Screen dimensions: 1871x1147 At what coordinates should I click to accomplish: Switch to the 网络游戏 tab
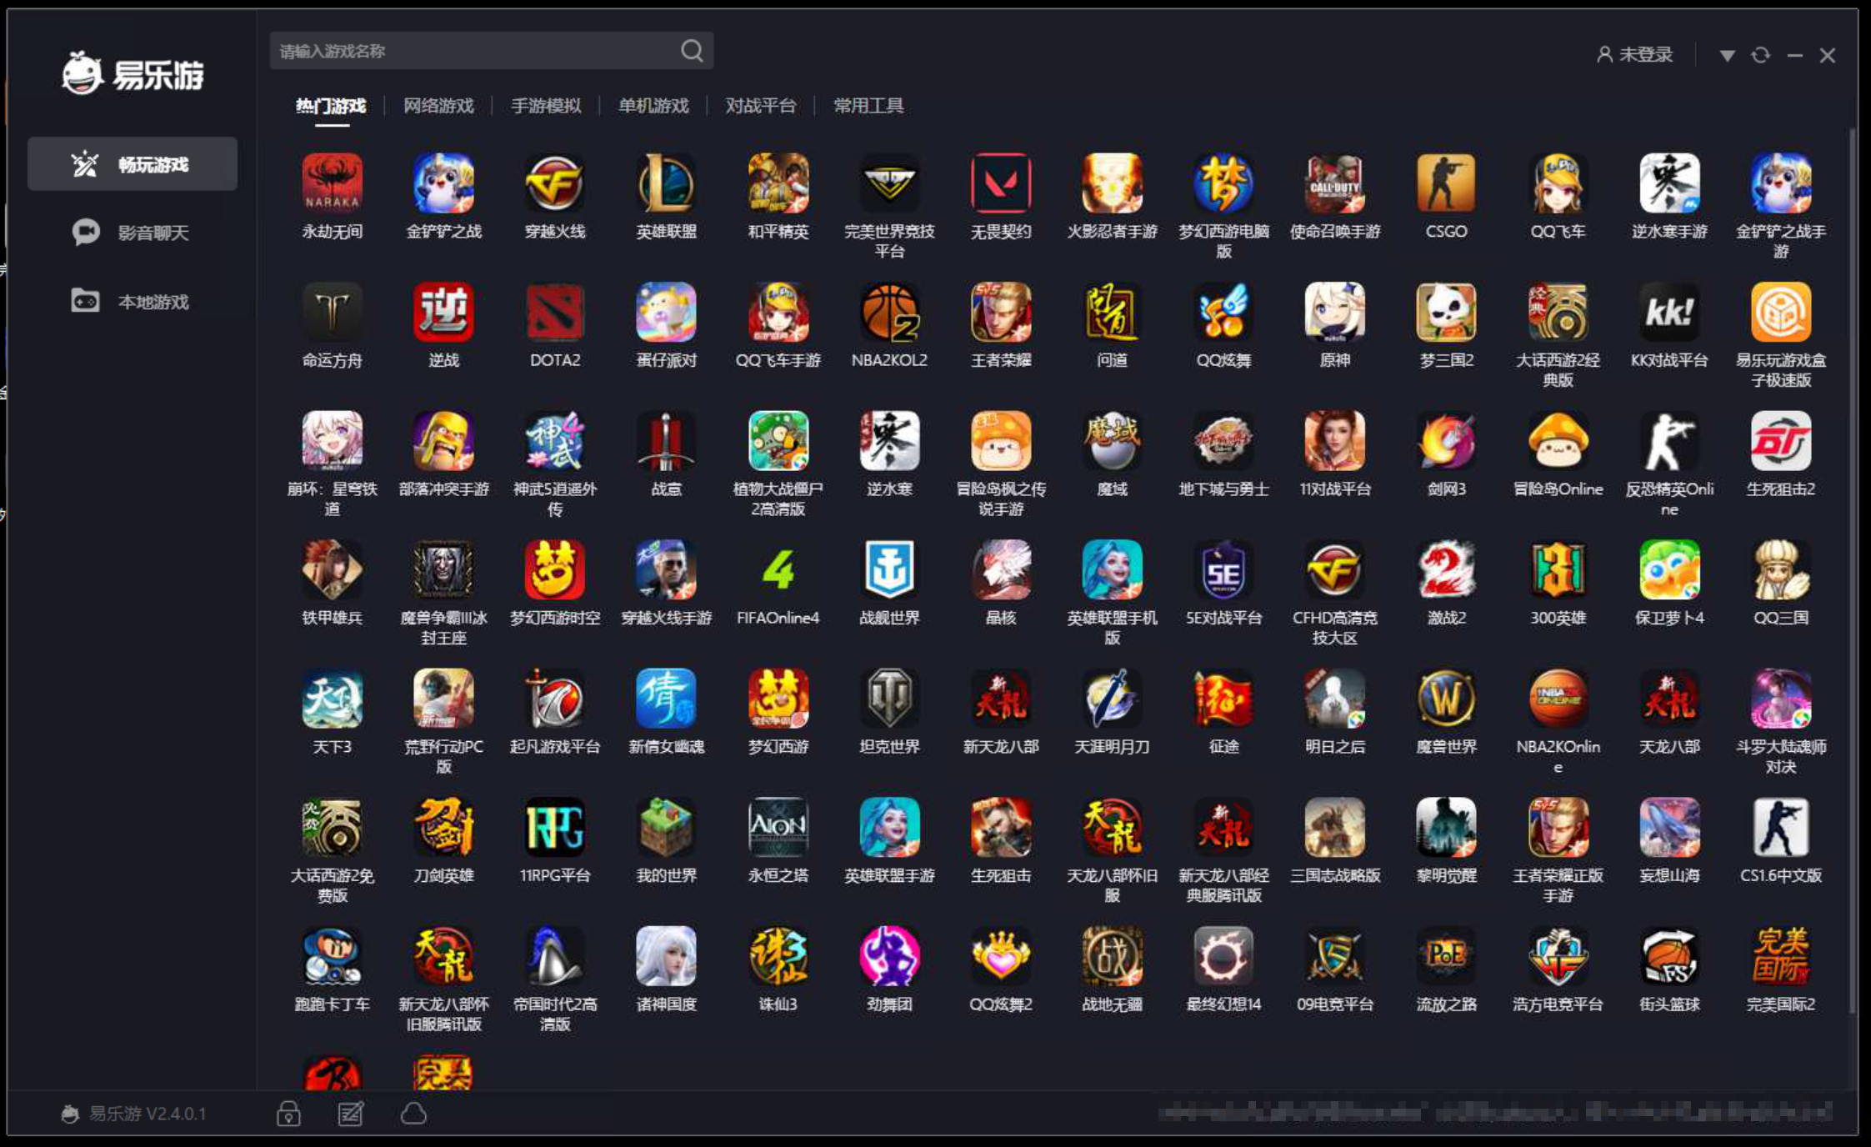(438, 106)
